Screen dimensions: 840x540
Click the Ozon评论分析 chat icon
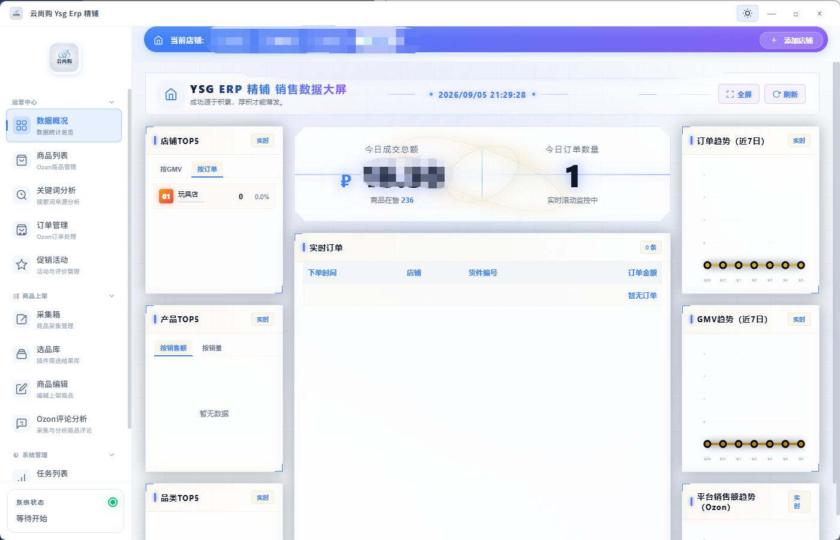pyautogui.click(x=22, y=424)
